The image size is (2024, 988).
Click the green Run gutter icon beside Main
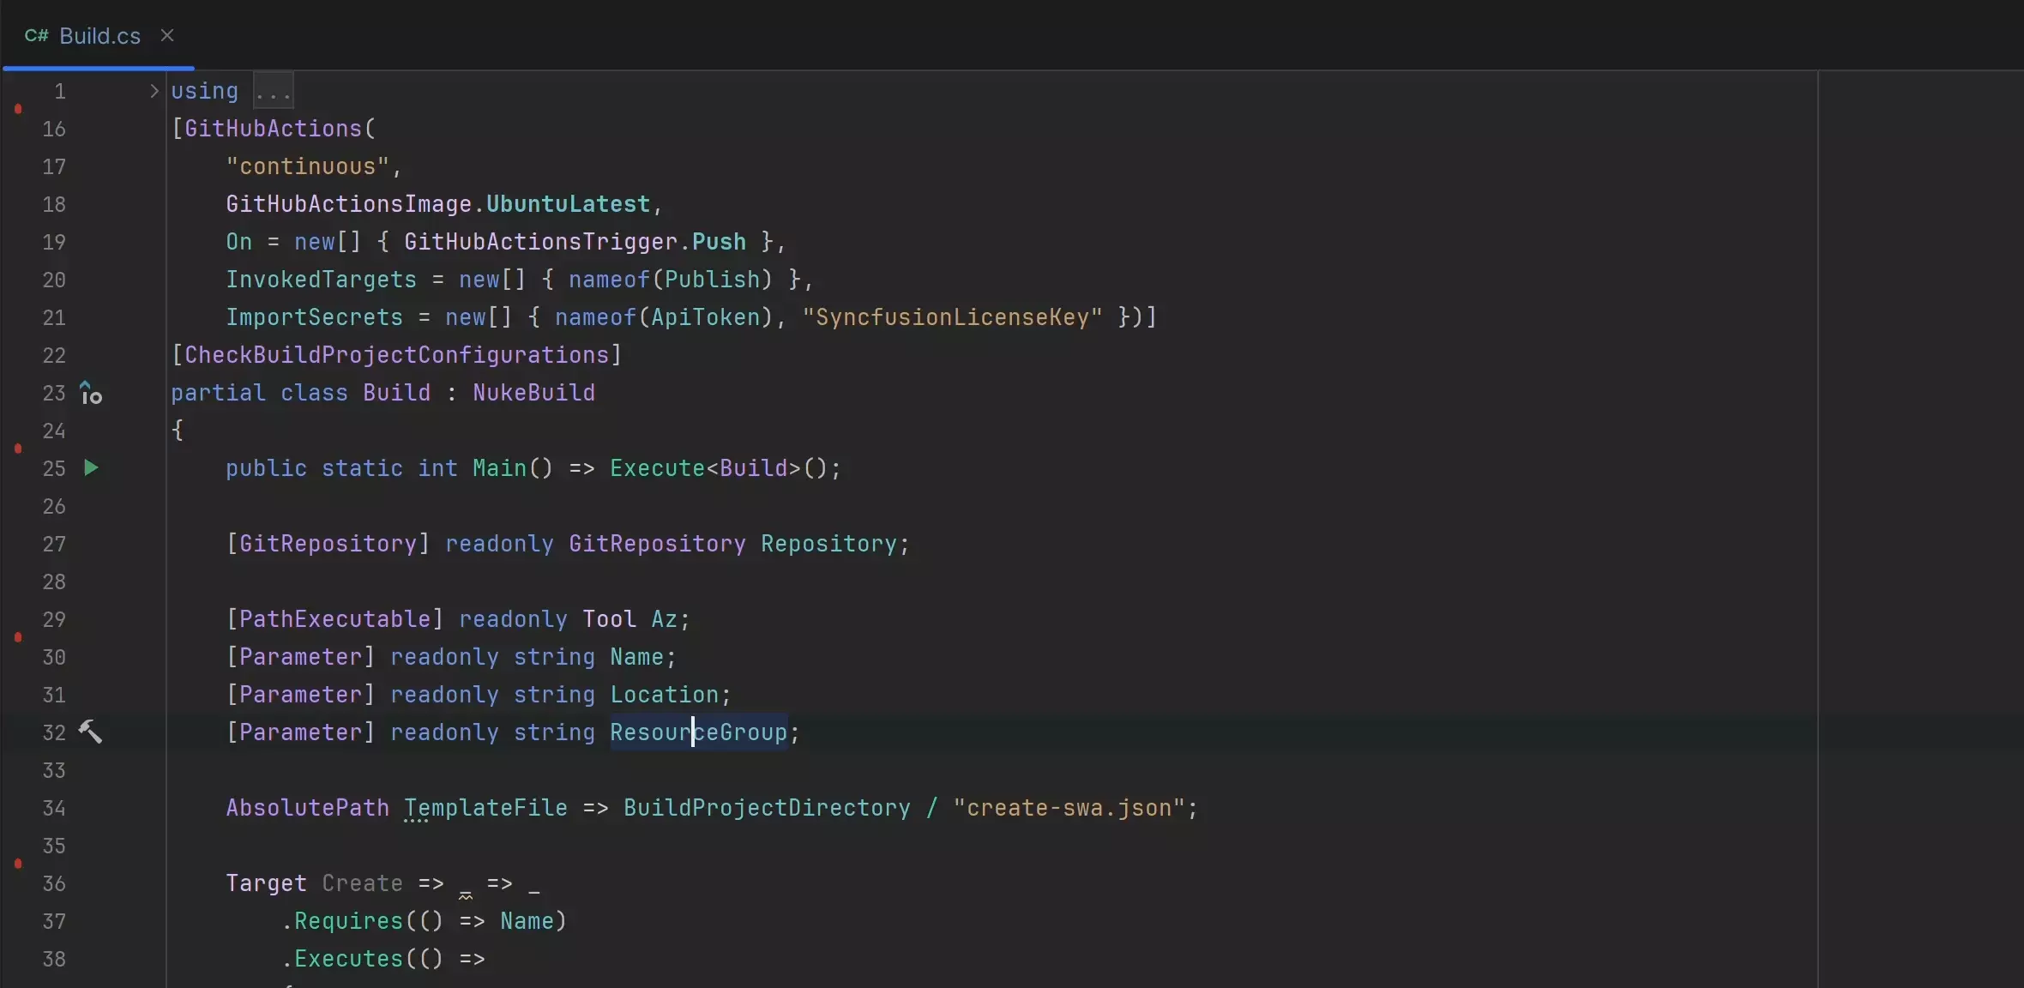91,468
